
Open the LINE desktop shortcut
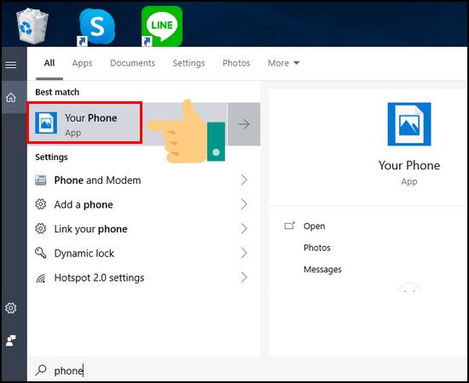tap(162, 26)
